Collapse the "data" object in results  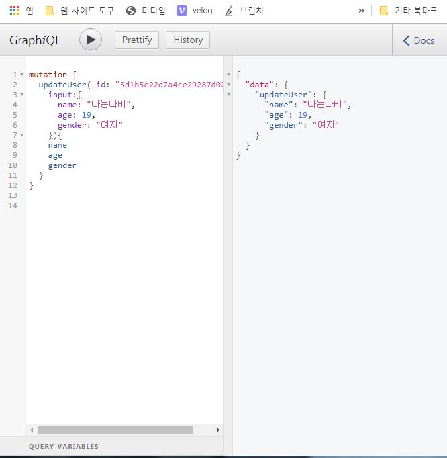pyautogui.click(x=229, y=85)
